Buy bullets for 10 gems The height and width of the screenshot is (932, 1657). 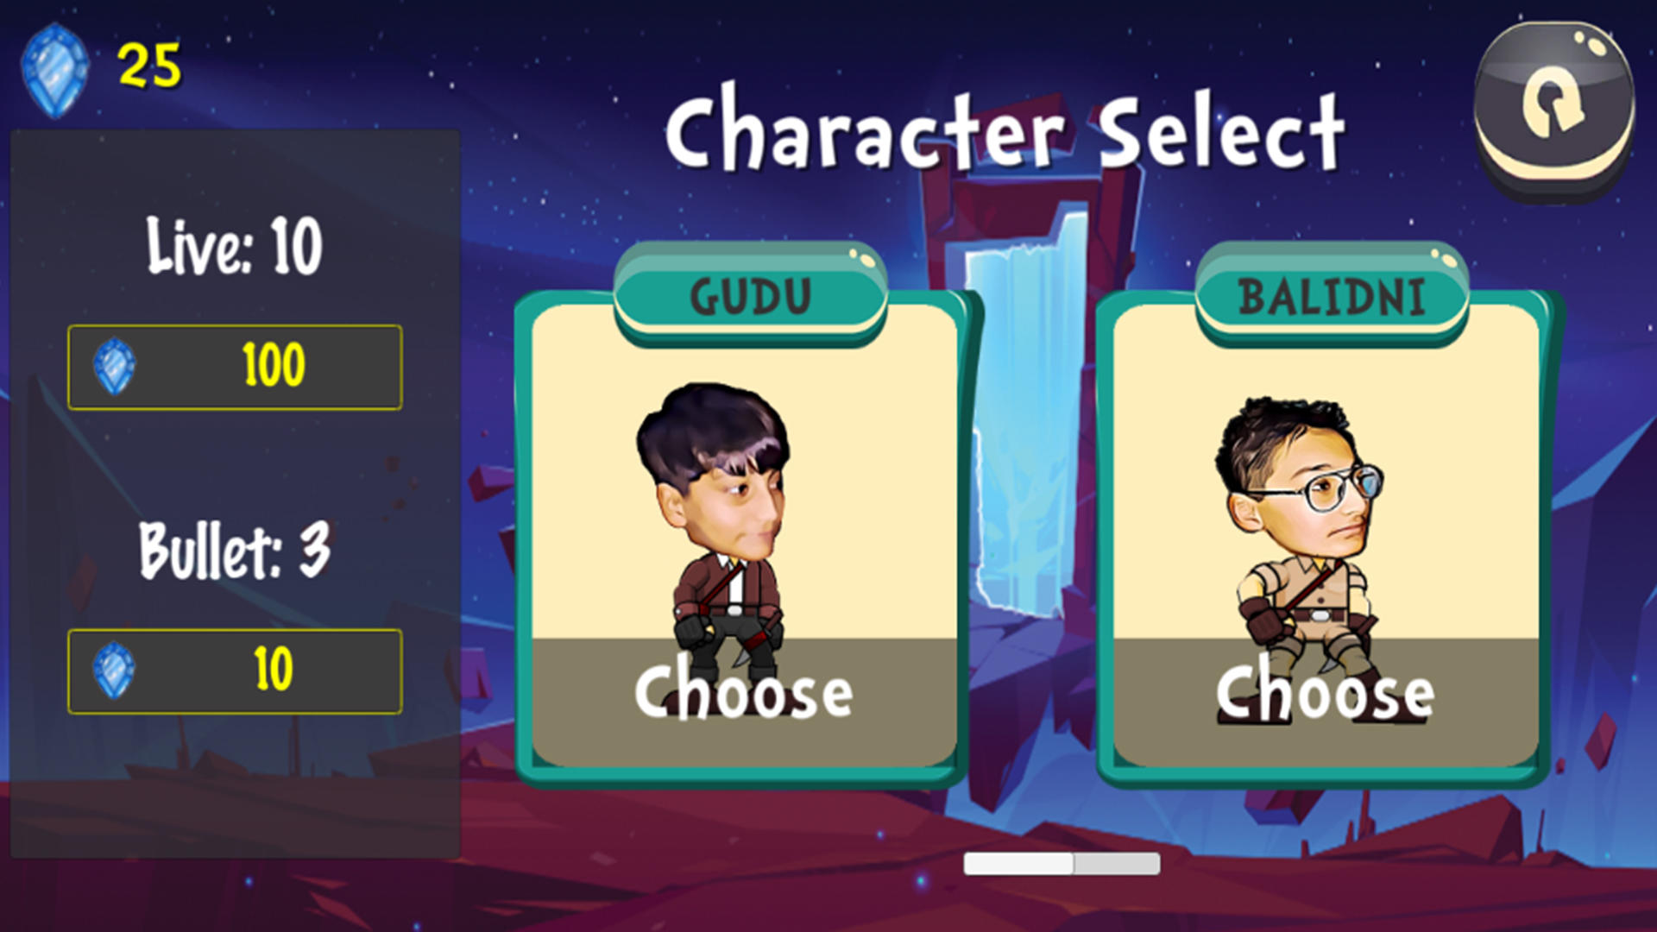[x=235, y=671]
